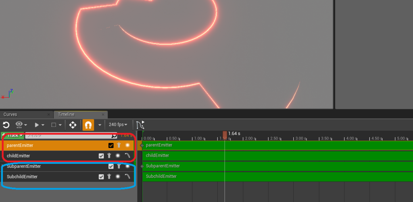Click the keyframe diamond on parentEmitter track
413x202 pixels.
(x=142, y=146)
